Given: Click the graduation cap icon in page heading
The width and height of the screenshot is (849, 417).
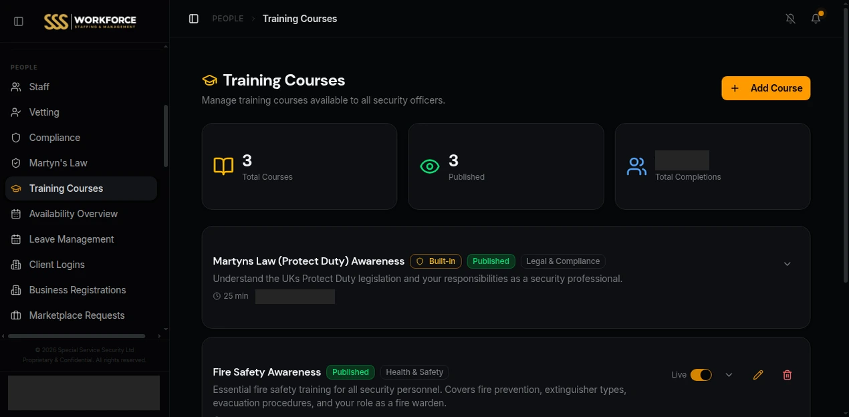Looking at the screenshot, I should point(210,81).
